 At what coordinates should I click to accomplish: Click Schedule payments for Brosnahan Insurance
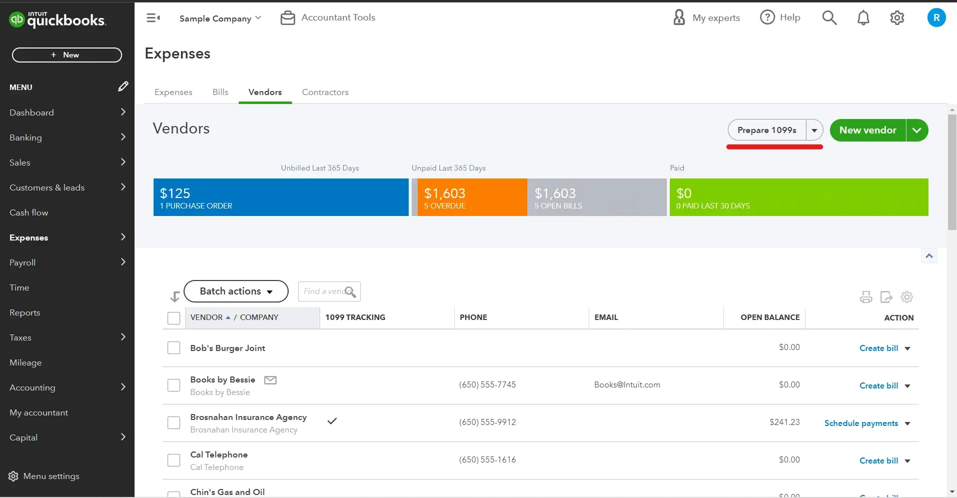(861, 423)
